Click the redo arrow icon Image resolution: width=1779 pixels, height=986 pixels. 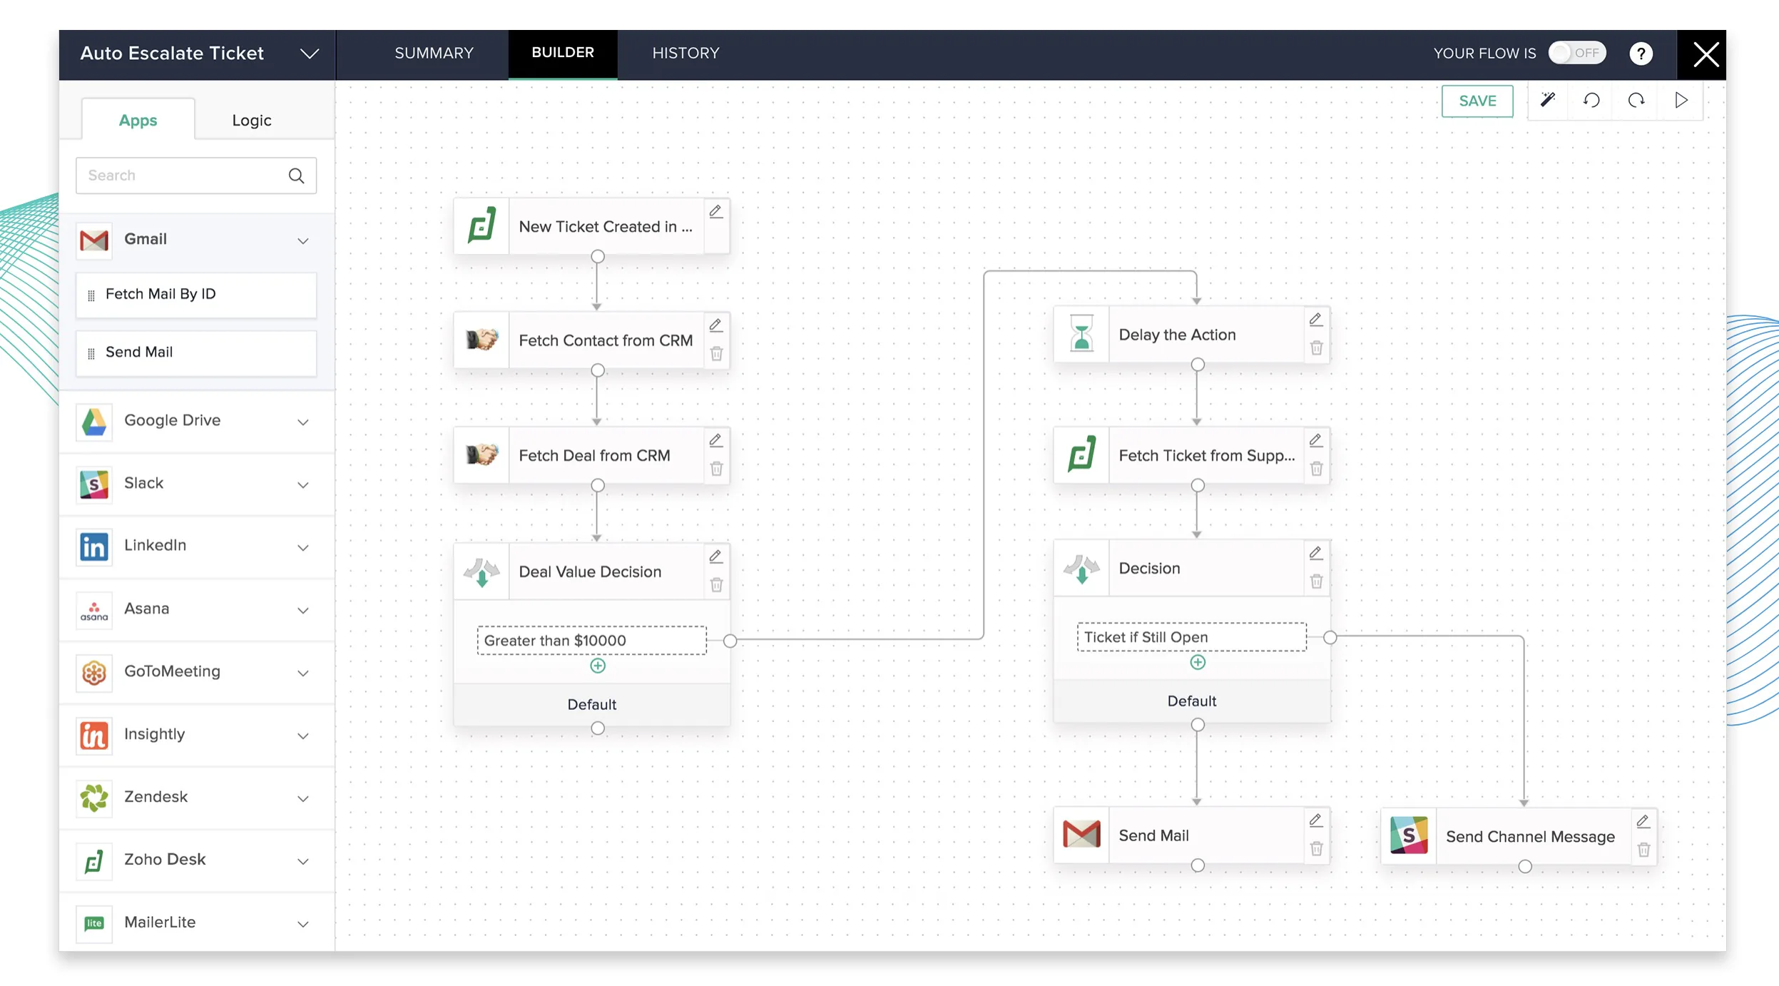[x=1636, y=100]
